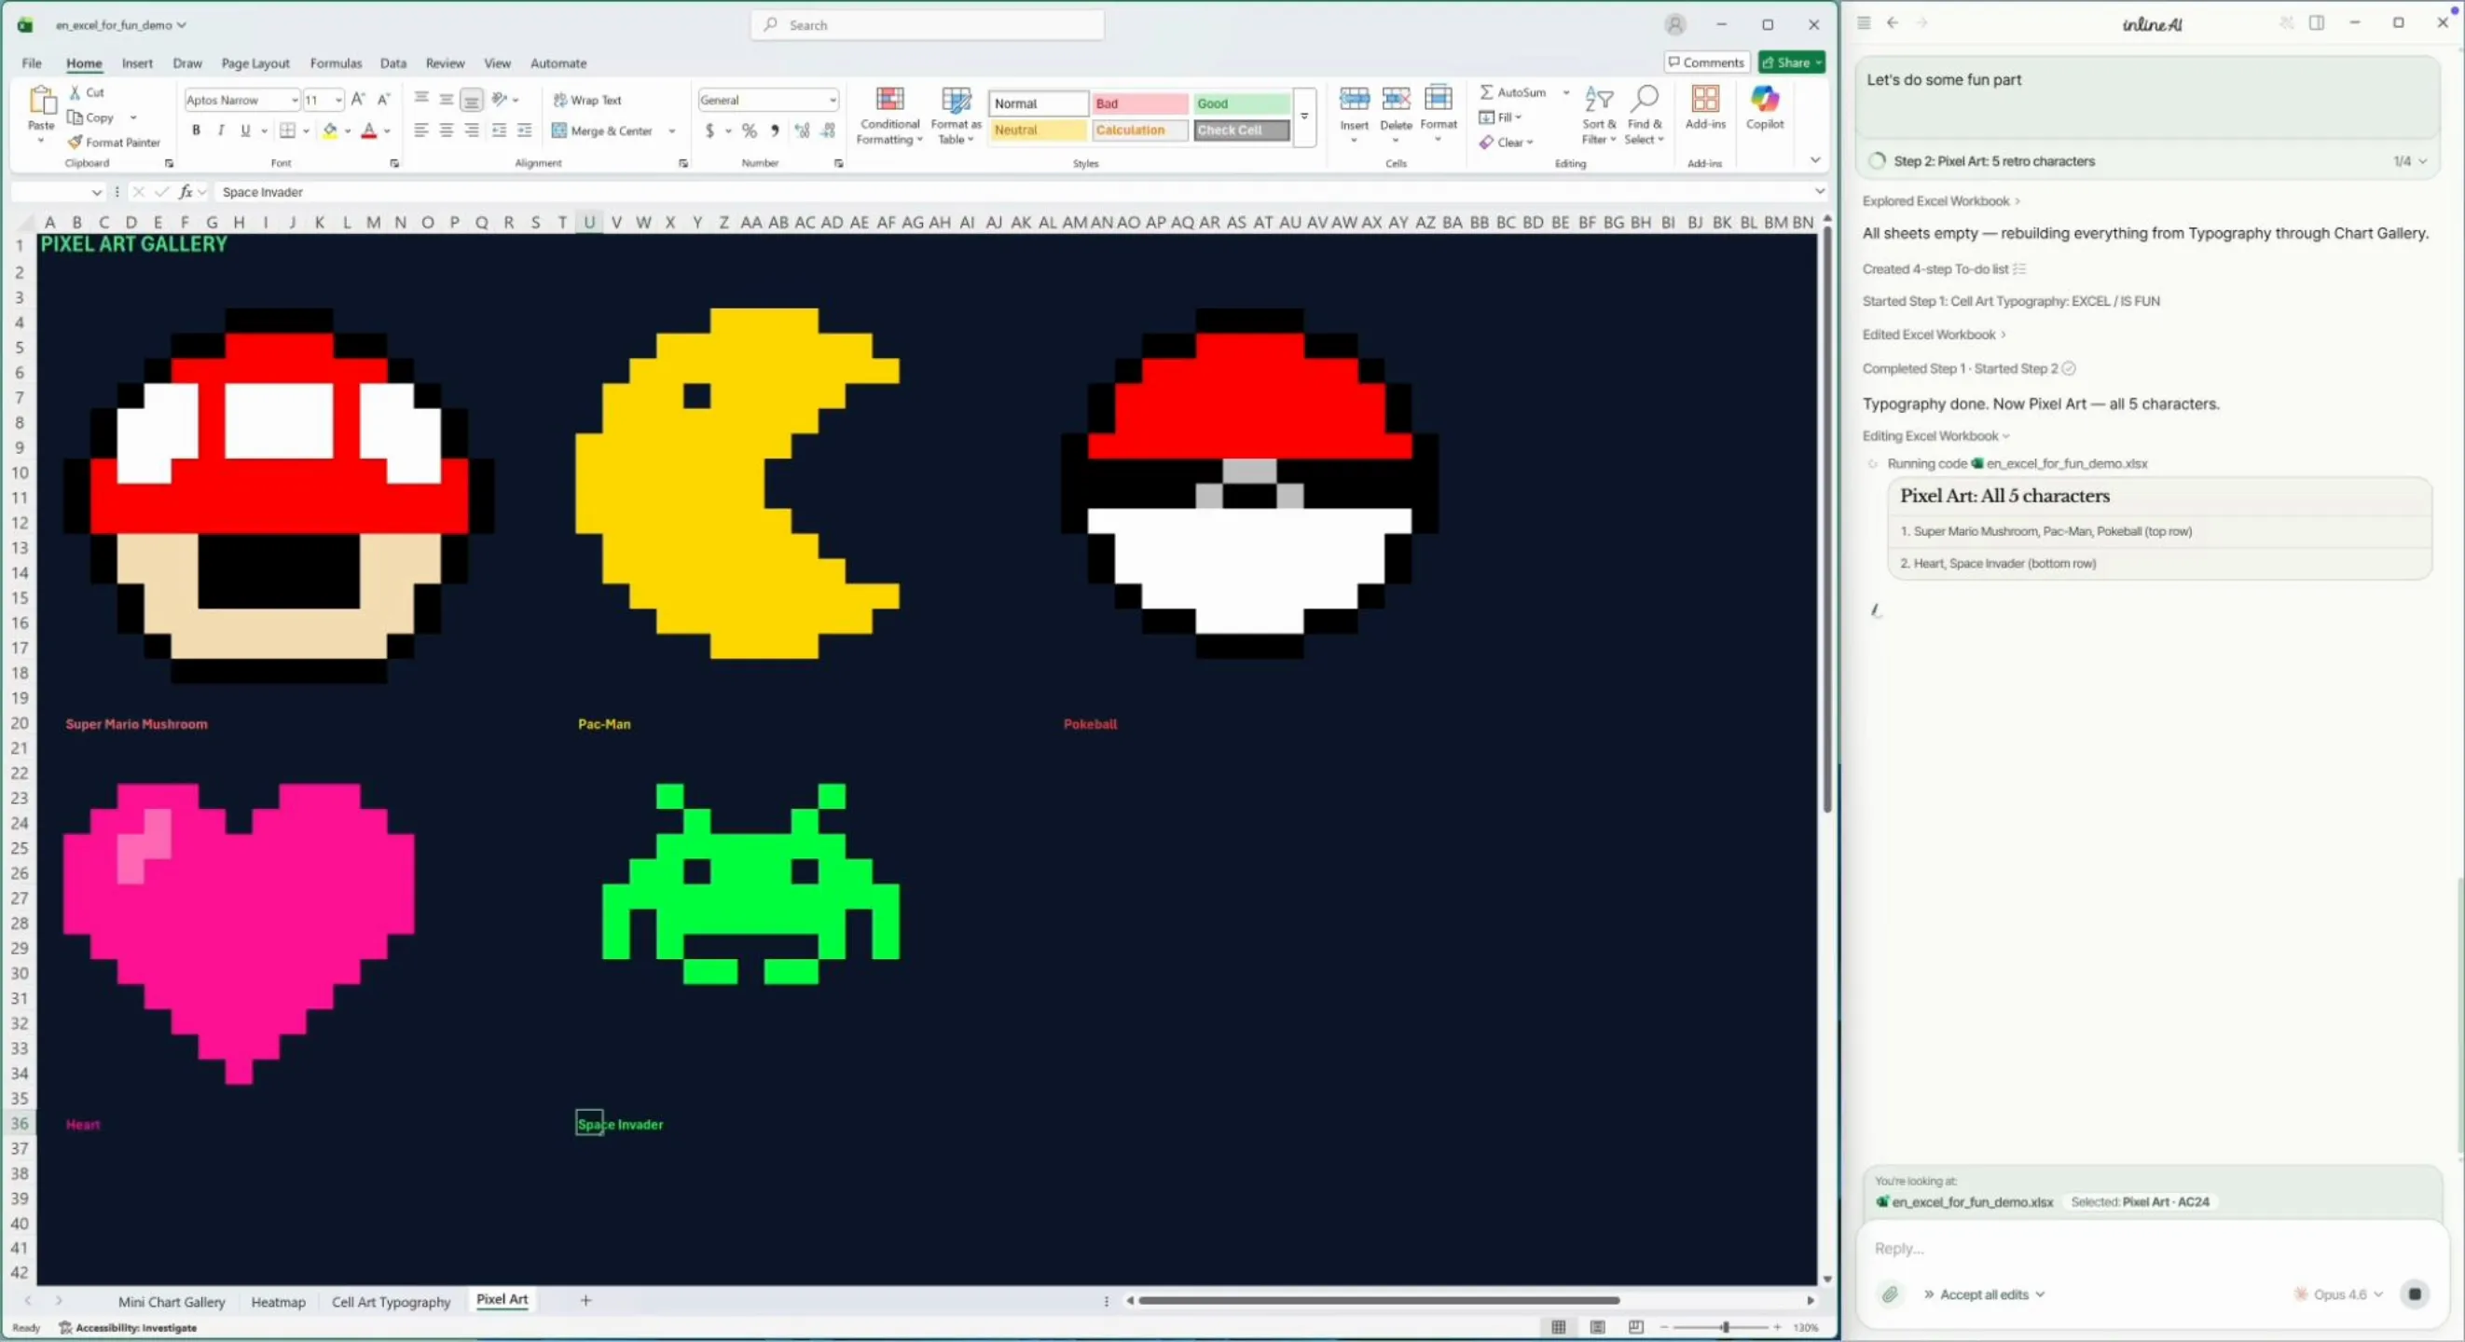
Task: Switch to the Heatmap sheet tab
Action: click(278, 1301)
